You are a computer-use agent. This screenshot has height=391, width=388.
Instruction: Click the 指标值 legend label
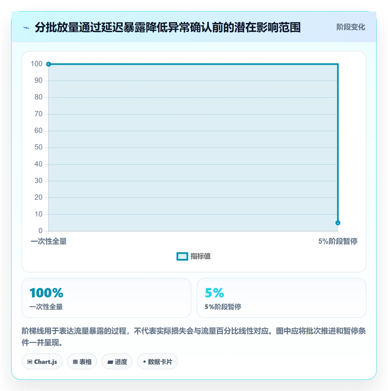201,256
